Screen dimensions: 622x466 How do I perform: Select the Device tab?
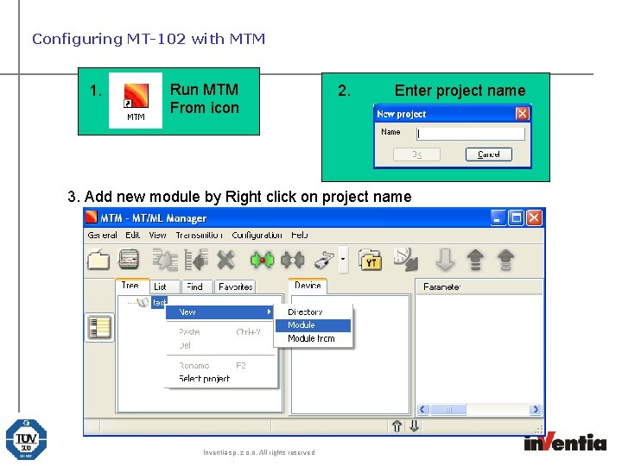coord(308,286)
